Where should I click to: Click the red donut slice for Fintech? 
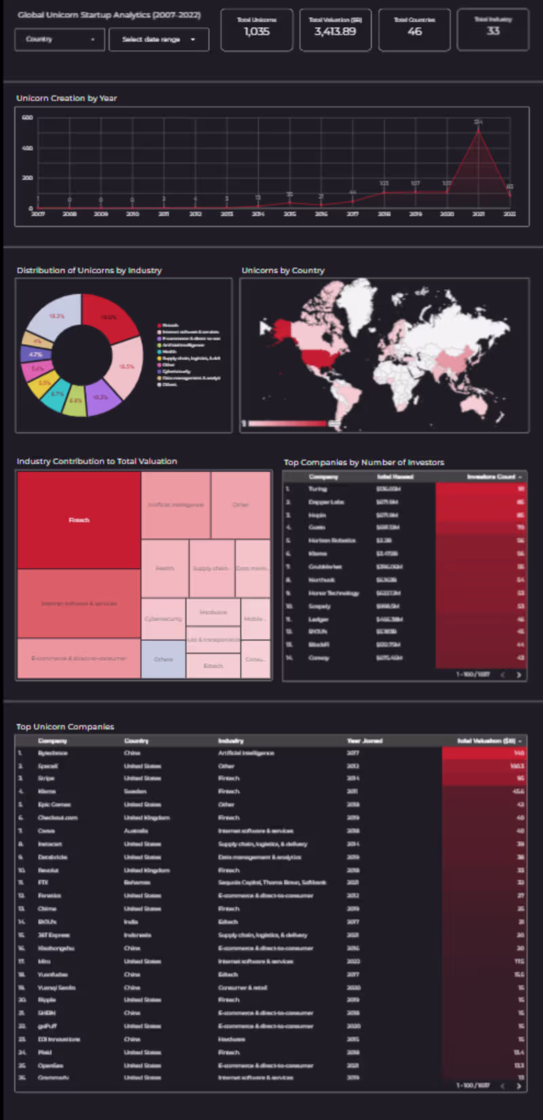(x=109, y=317)
